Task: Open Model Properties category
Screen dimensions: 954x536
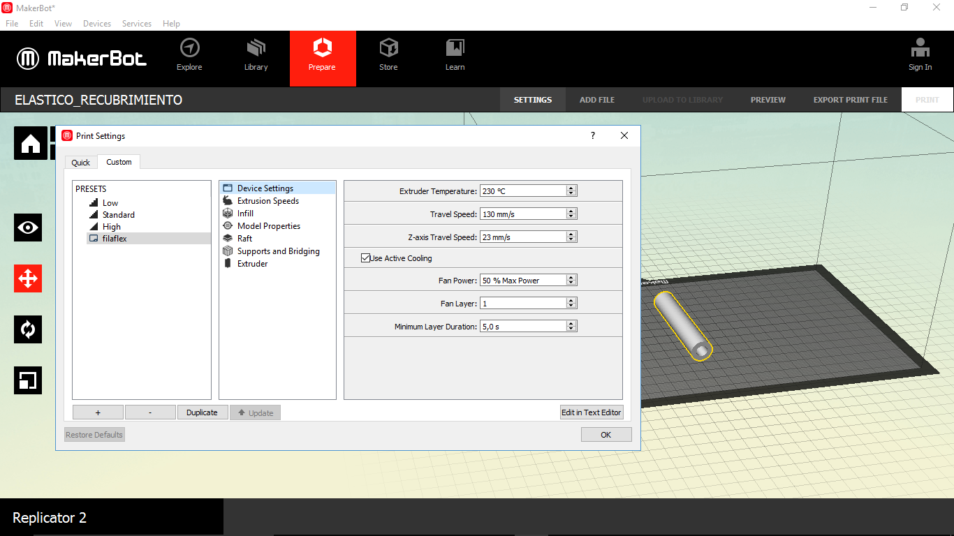Action: [269, 226]
